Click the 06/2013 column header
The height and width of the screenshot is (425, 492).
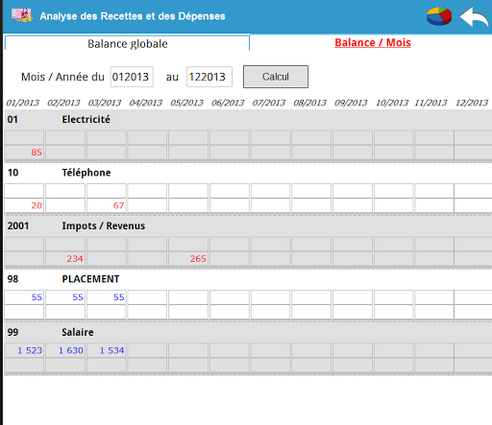[x=228, y=103]
